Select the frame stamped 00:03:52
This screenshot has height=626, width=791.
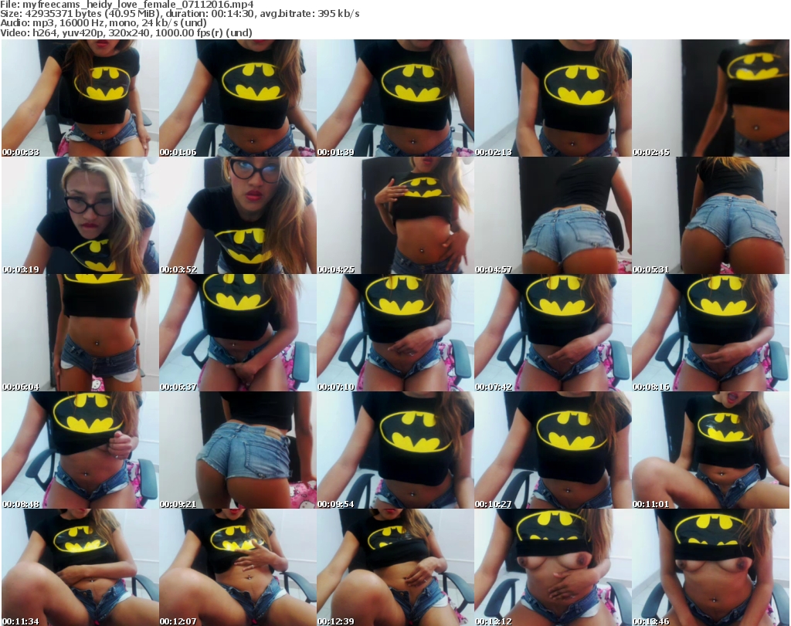238,215
